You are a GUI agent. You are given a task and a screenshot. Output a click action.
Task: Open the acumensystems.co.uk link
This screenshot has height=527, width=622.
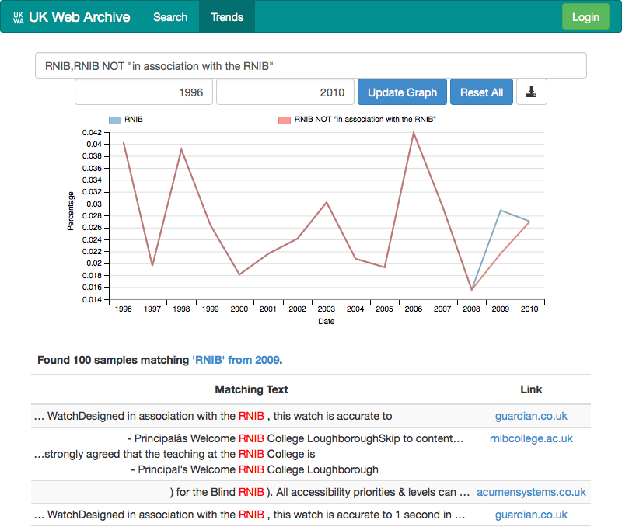(531, 492)
